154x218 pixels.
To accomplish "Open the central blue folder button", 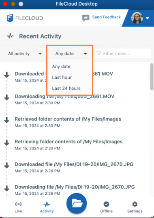I will point(77,203).
